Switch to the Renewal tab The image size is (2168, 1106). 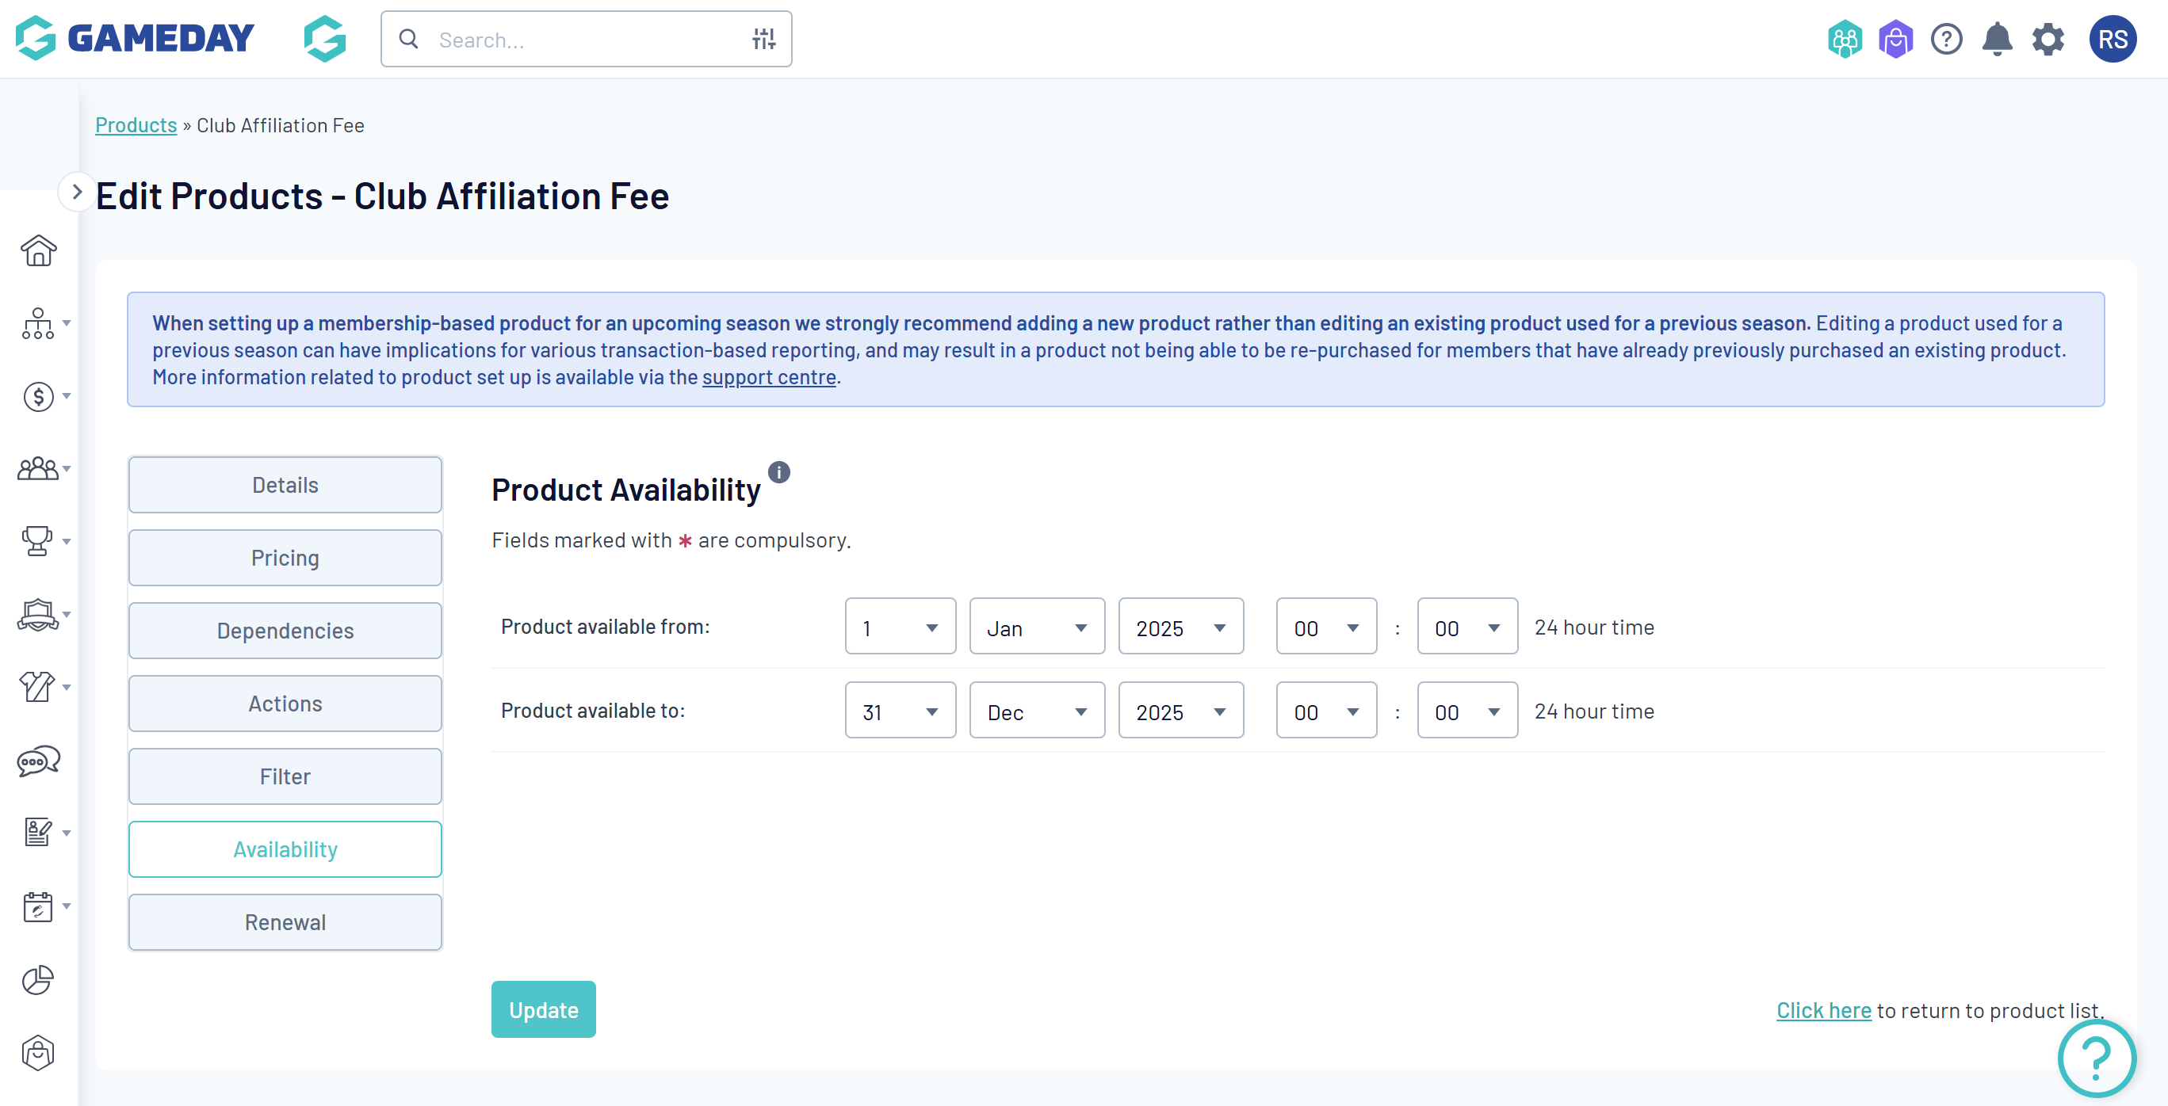[x=285, y=922]
